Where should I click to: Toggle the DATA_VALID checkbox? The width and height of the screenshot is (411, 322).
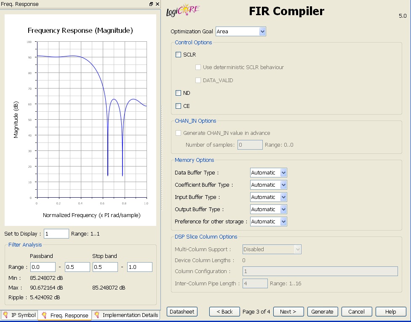[x=198, y=80]
